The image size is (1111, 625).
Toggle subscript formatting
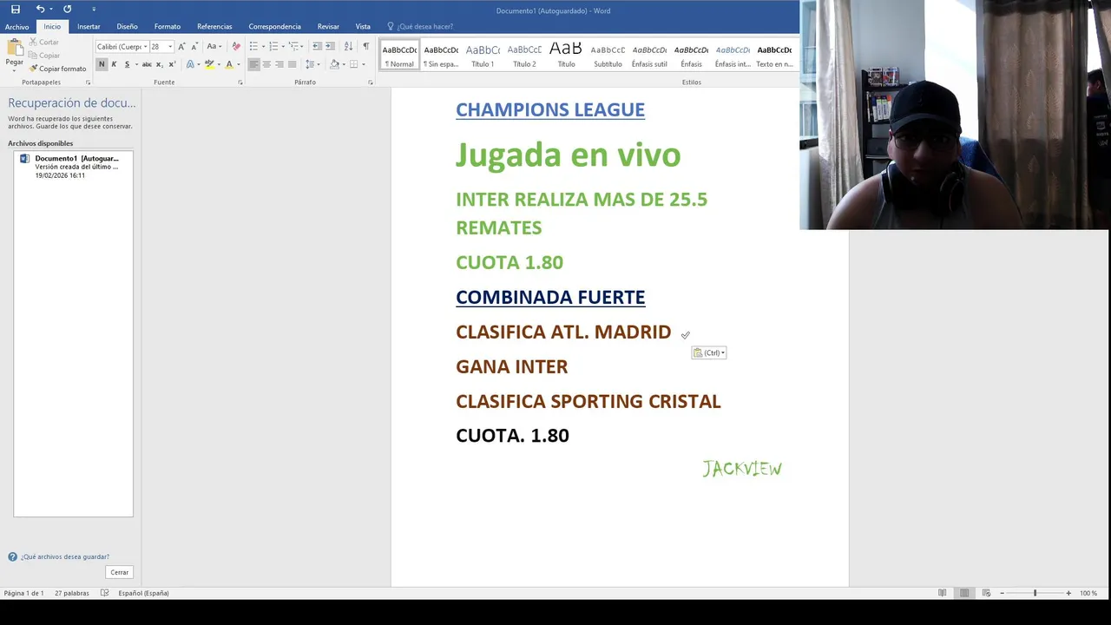[160, 64]
